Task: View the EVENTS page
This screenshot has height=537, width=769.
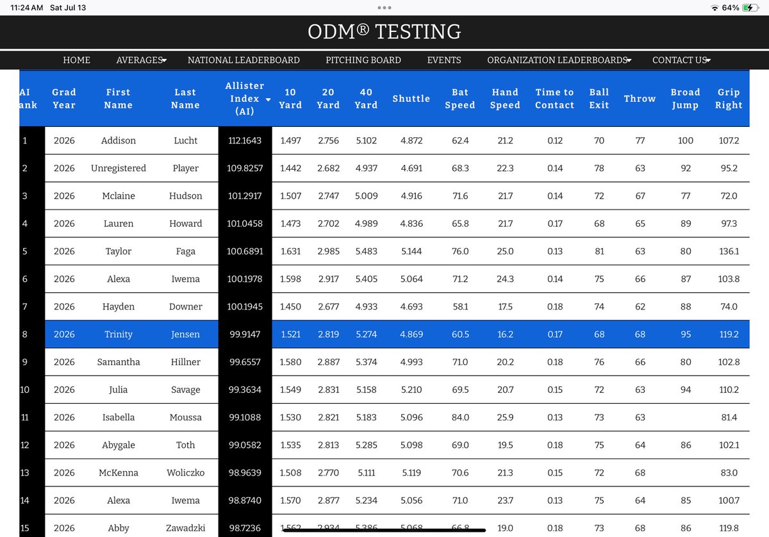Action: coord(444,60)
